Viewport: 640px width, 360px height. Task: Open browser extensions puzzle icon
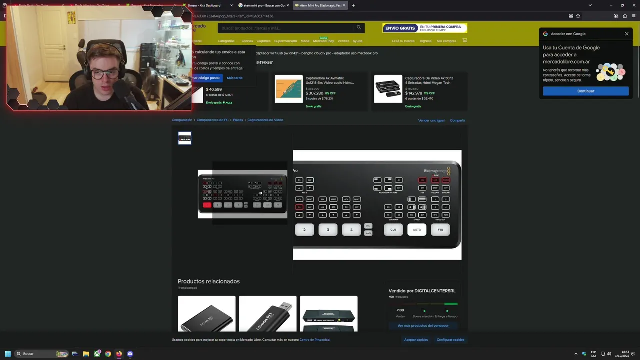click(624, 16)
